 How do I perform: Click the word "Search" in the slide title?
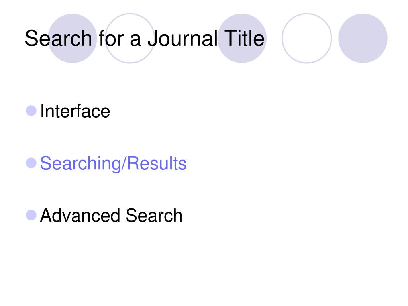point(59,39)
